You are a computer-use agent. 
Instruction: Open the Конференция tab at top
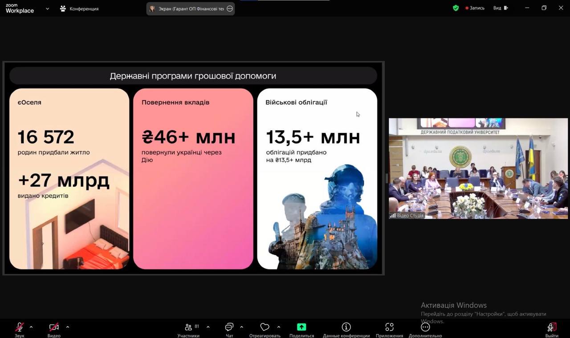[x=79, y=8]
